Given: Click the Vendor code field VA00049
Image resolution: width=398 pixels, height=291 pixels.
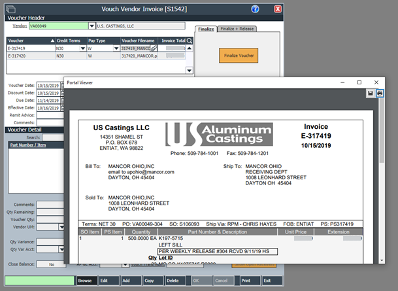Looking at the screenshot, I should 58,26.
